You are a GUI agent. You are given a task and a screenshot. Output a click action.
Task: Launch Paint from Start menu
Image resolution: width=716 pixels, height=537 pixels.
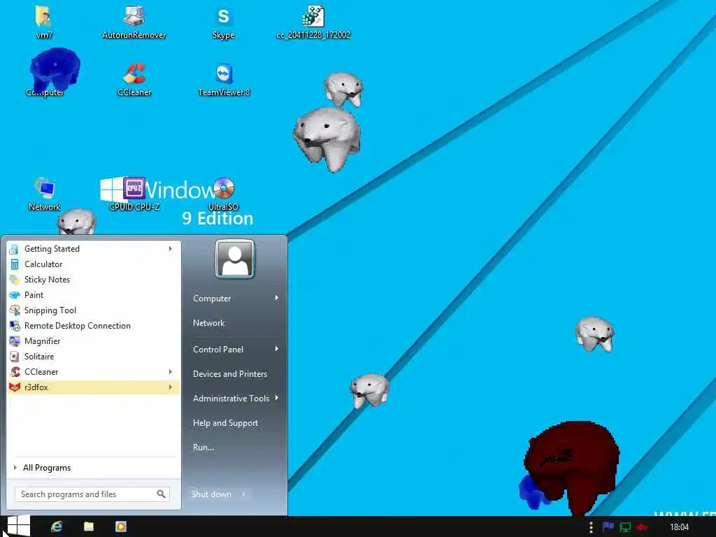click(x=93, y=295)
